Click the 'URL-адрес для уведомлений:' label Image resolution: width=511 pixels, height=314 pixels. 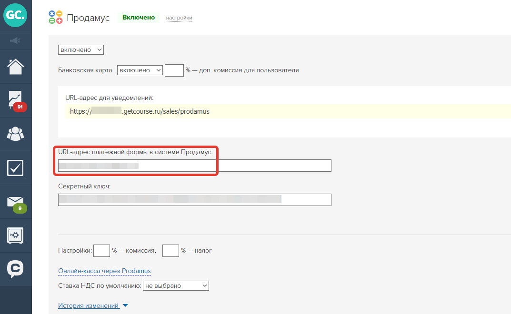(x=109, y=98)
